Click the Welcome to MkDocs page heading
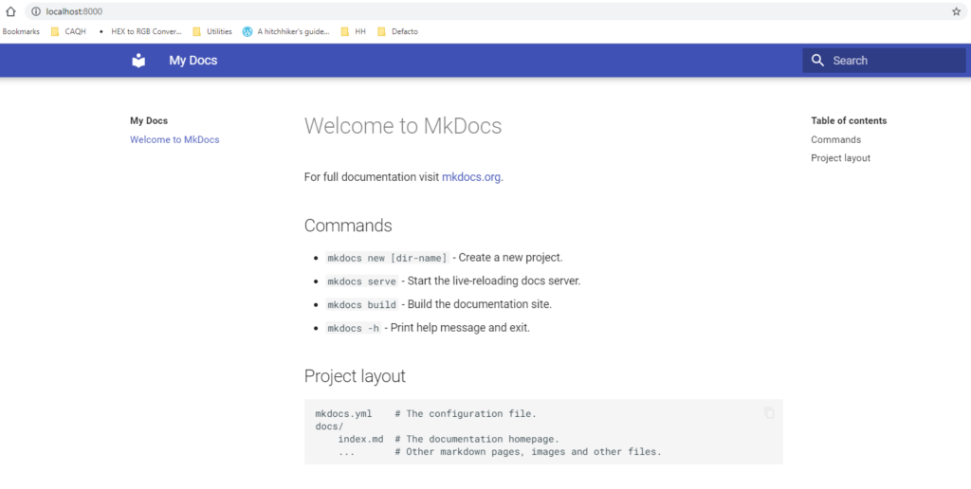 [403, 126]
